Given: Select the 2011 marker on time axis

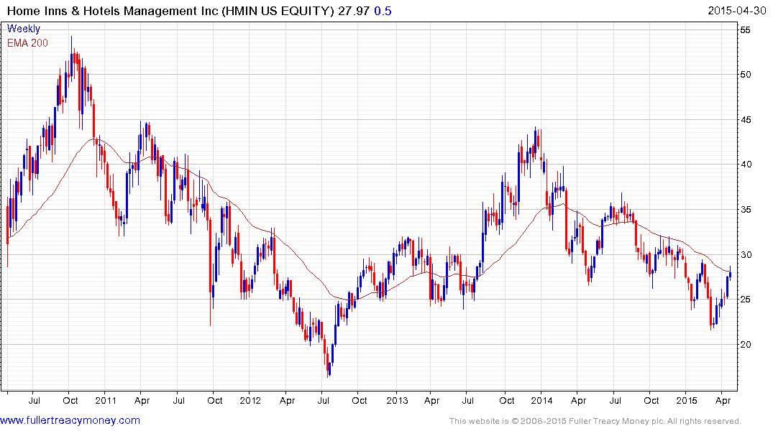Looking at the screenshot, I should (105, 401).
